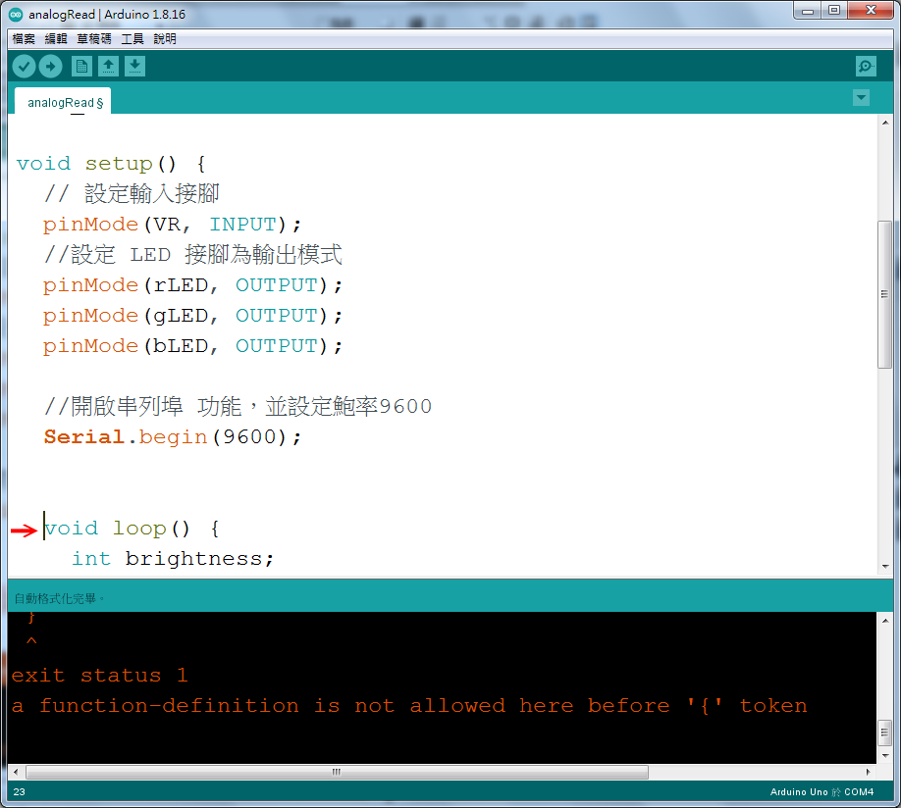
Task: Click the 'pinMode(bLED, OUTPUT);' line
Action: pyautogui.click(x=192, y=346)
